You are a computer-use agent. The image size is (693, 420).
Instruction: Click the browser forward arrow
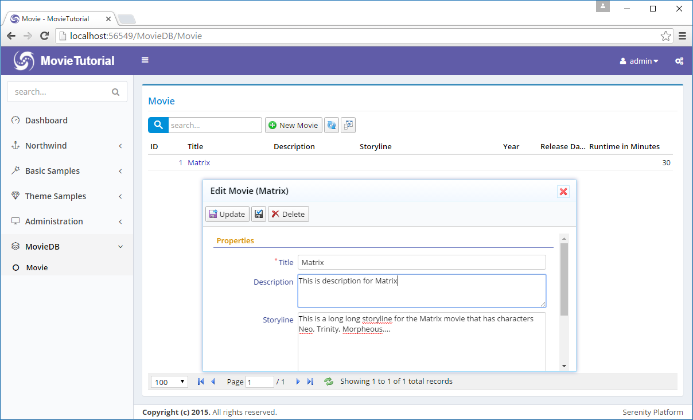tap(28, 36)
